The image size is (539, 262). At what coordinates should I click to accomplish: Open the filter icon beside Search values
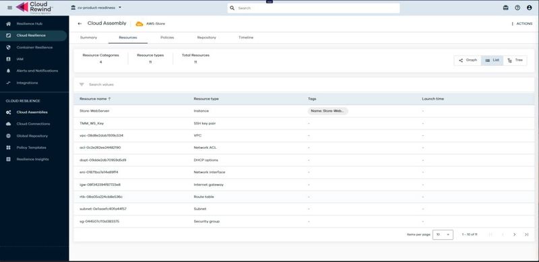82,84
